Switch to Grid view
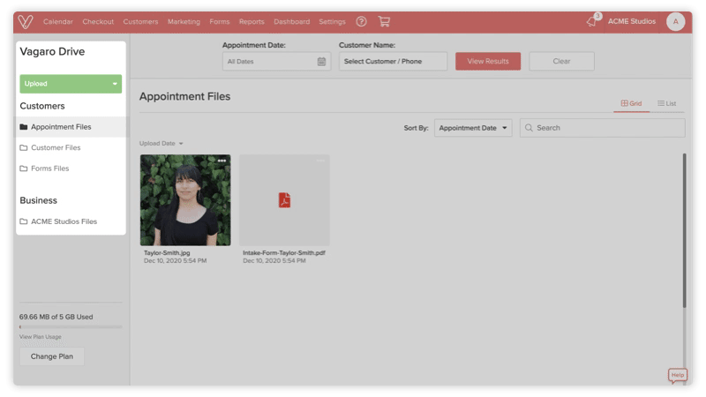The image size is (706, 397). coord(631,103)
